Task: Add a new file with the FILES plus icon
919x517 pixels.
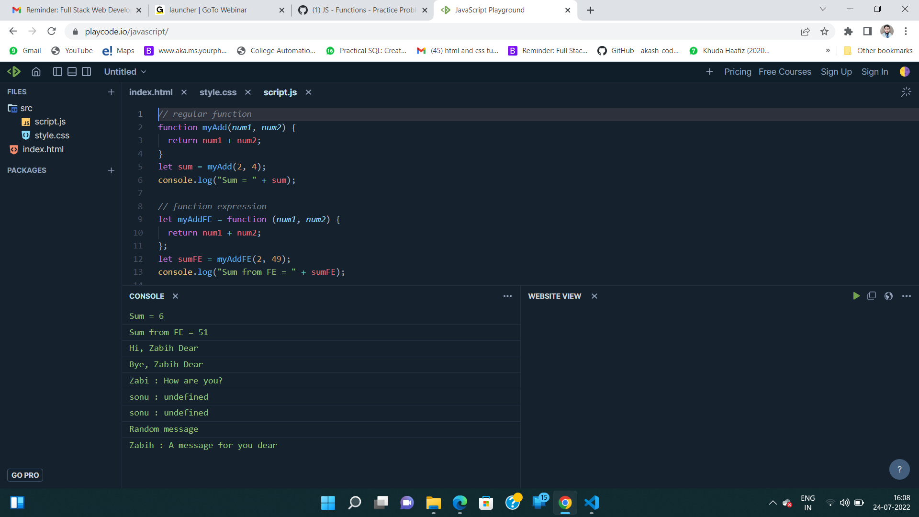Action: pos(111,91)
